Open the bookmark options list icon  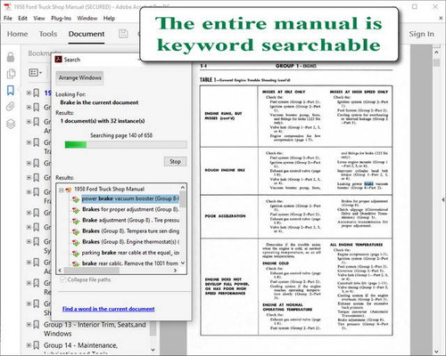(36, 72)
